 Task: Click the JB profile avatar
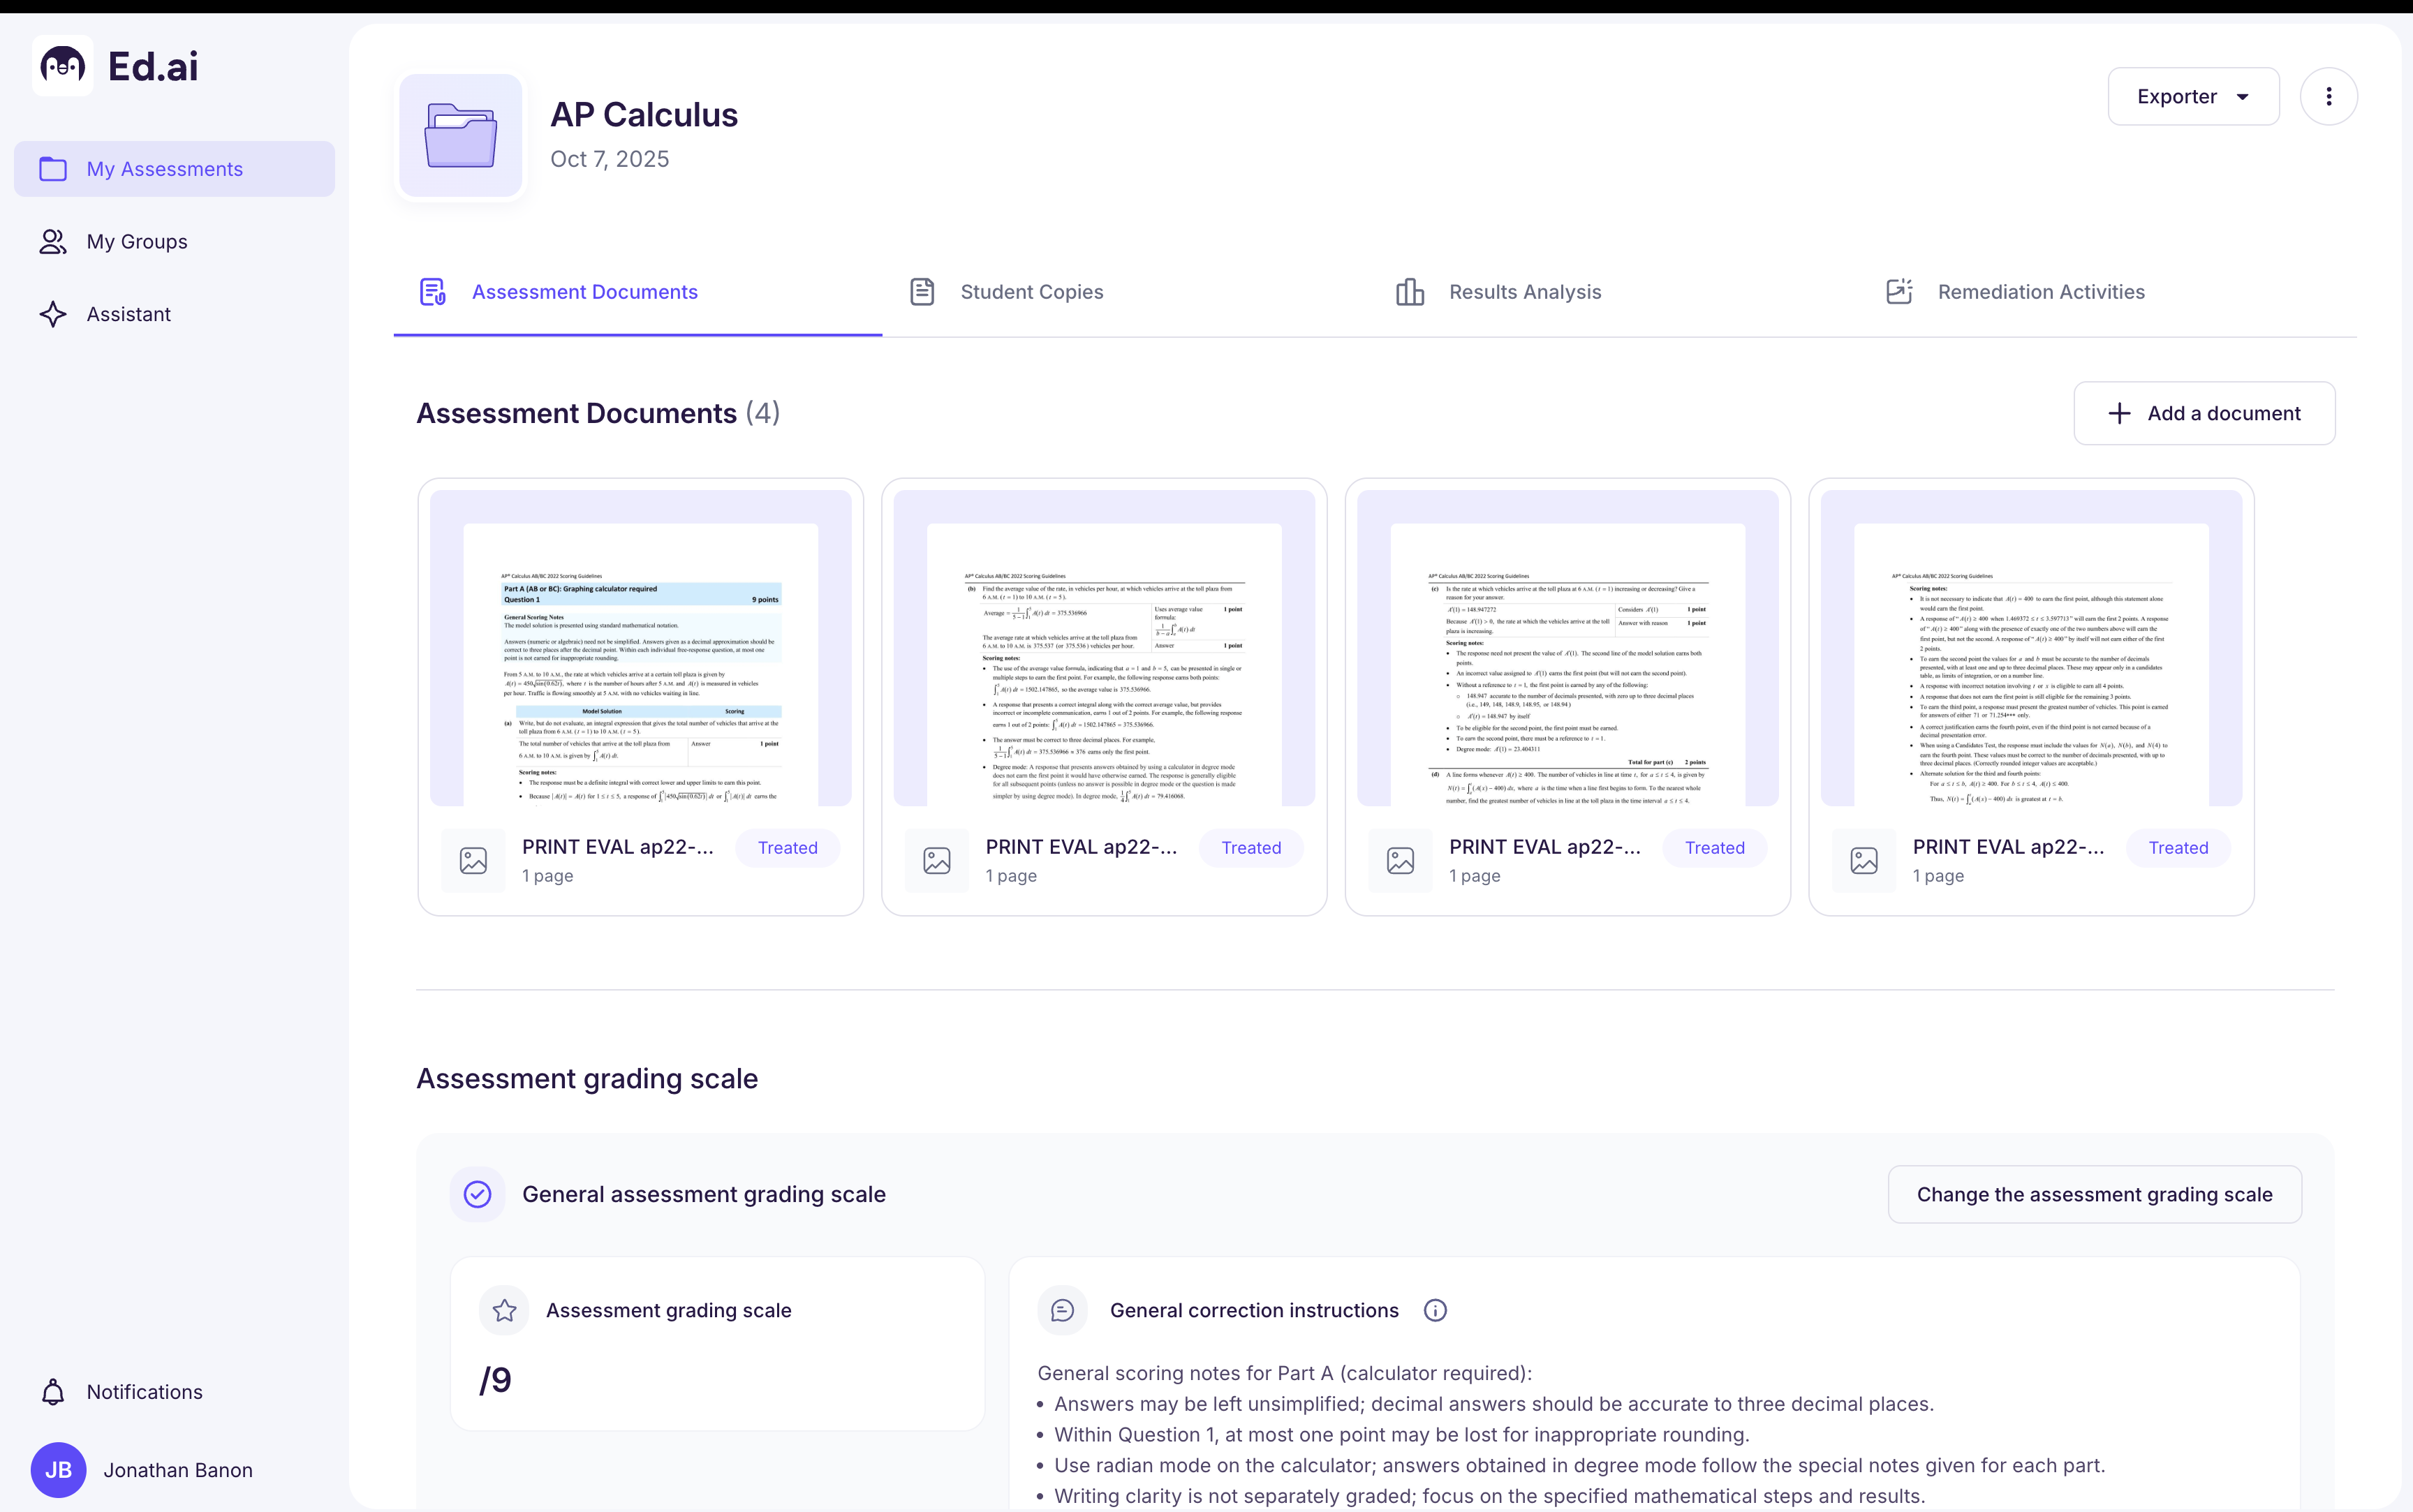pos(57,1470)
